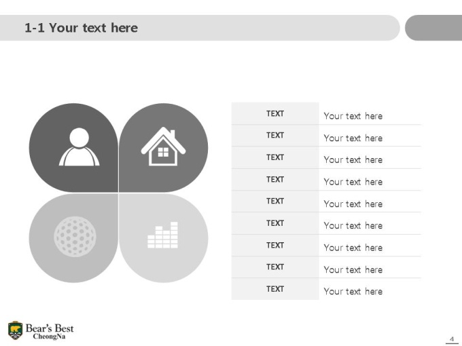
Task: Click the page number 4
Action: coord(452,339)
